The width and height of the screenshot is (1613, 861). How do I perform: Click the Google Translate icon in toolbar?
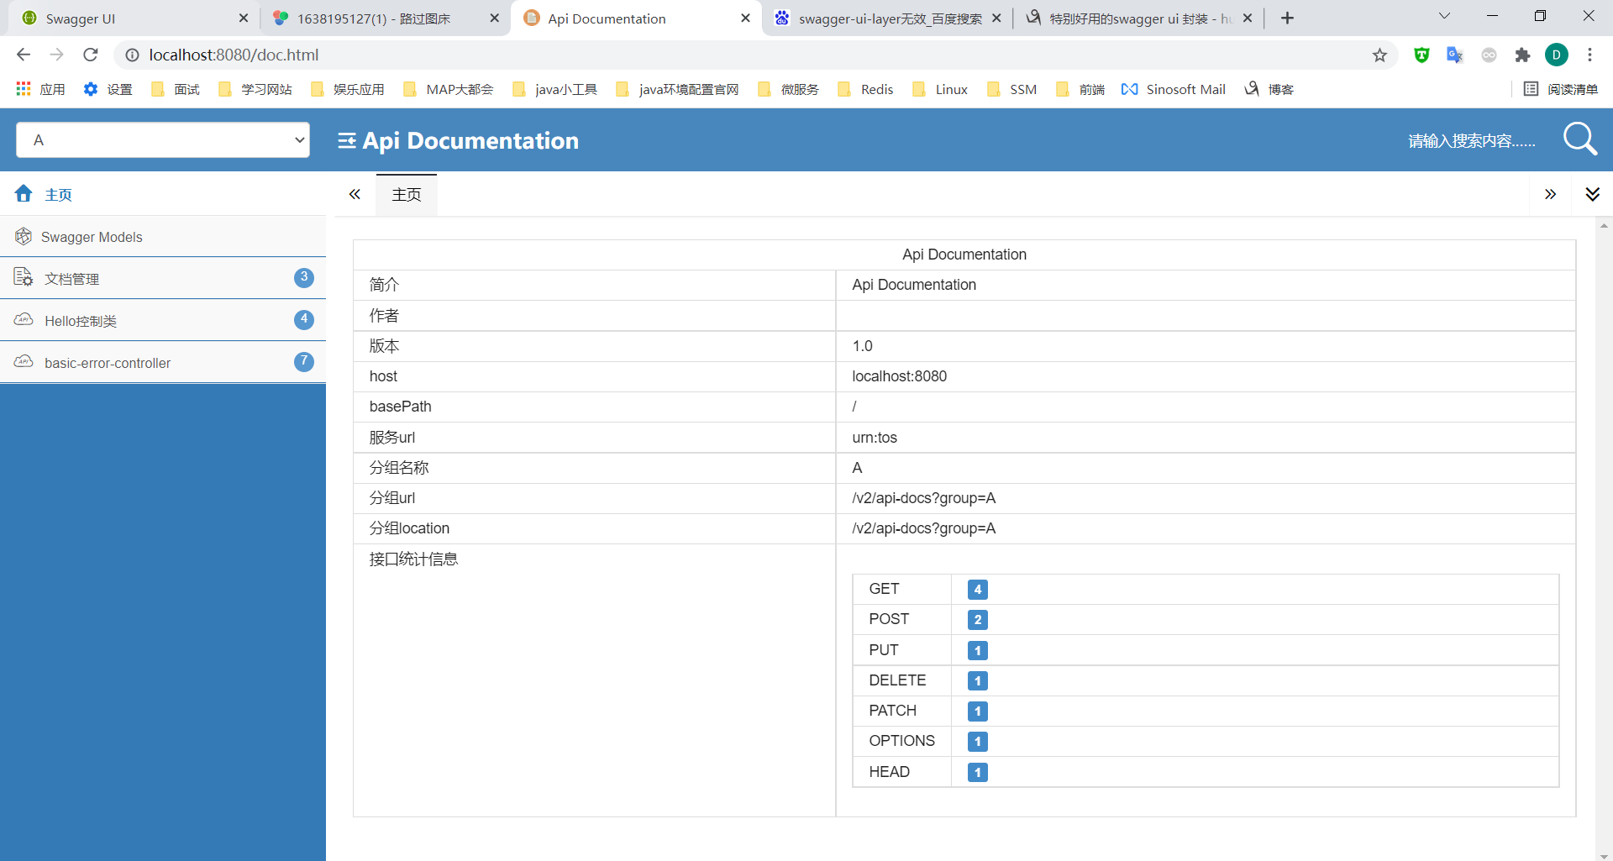click(1454, 55)
